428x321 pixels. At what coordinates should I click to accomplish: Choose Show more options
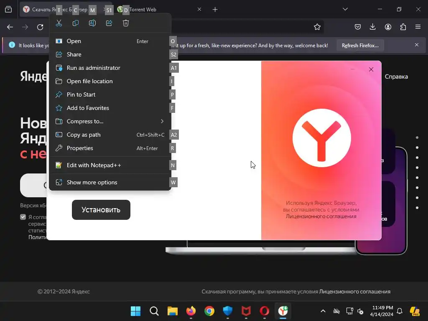110,183
